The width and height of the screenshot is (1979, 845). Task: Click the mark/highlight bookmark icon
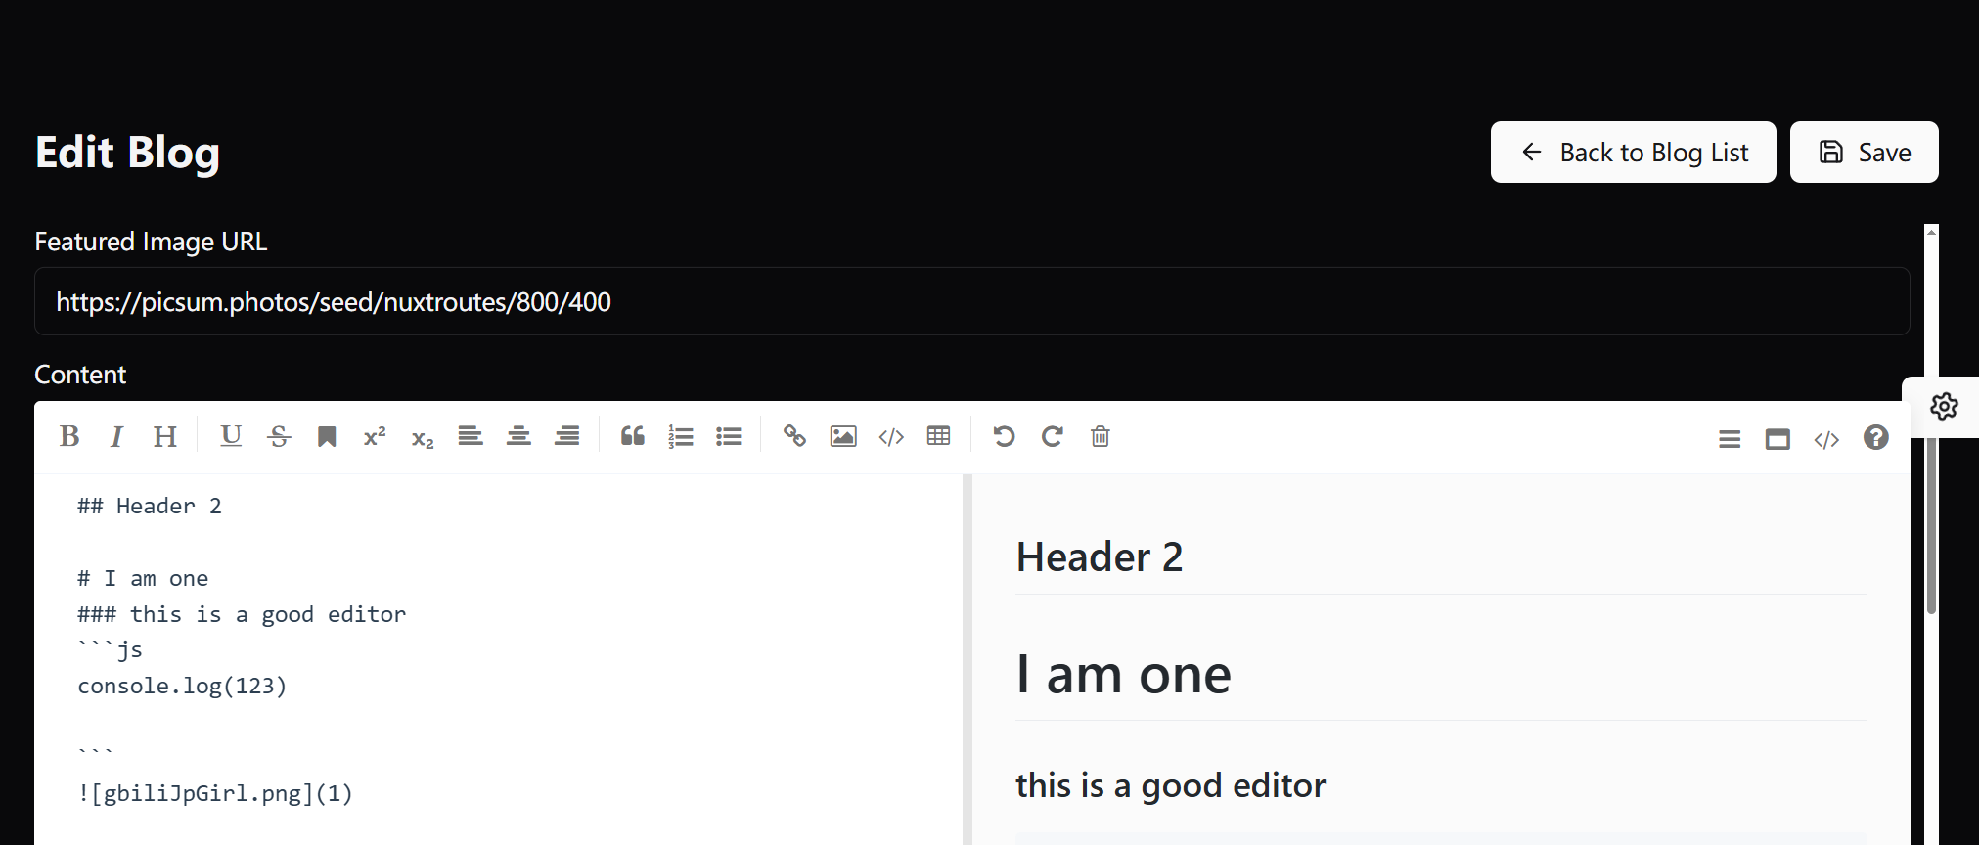pyautogui.click(x=327, y=436)
